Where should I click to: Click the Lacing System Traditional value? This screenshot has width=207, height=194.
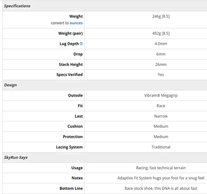(161, 147)
